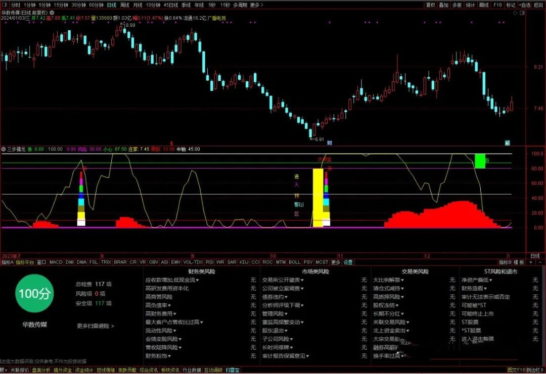The width and height of the screenshot is (546, 374).
Task: Click the 更多扫雷避险 link
Action: pos(95,326)
